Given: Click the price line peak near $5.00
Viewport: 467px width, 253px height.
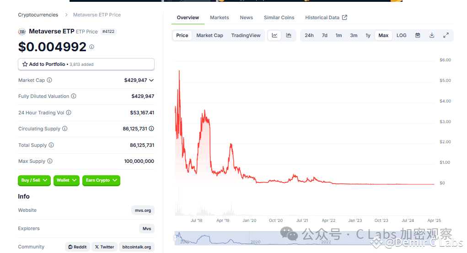Looking at the screenshot, I should [179, 71].
